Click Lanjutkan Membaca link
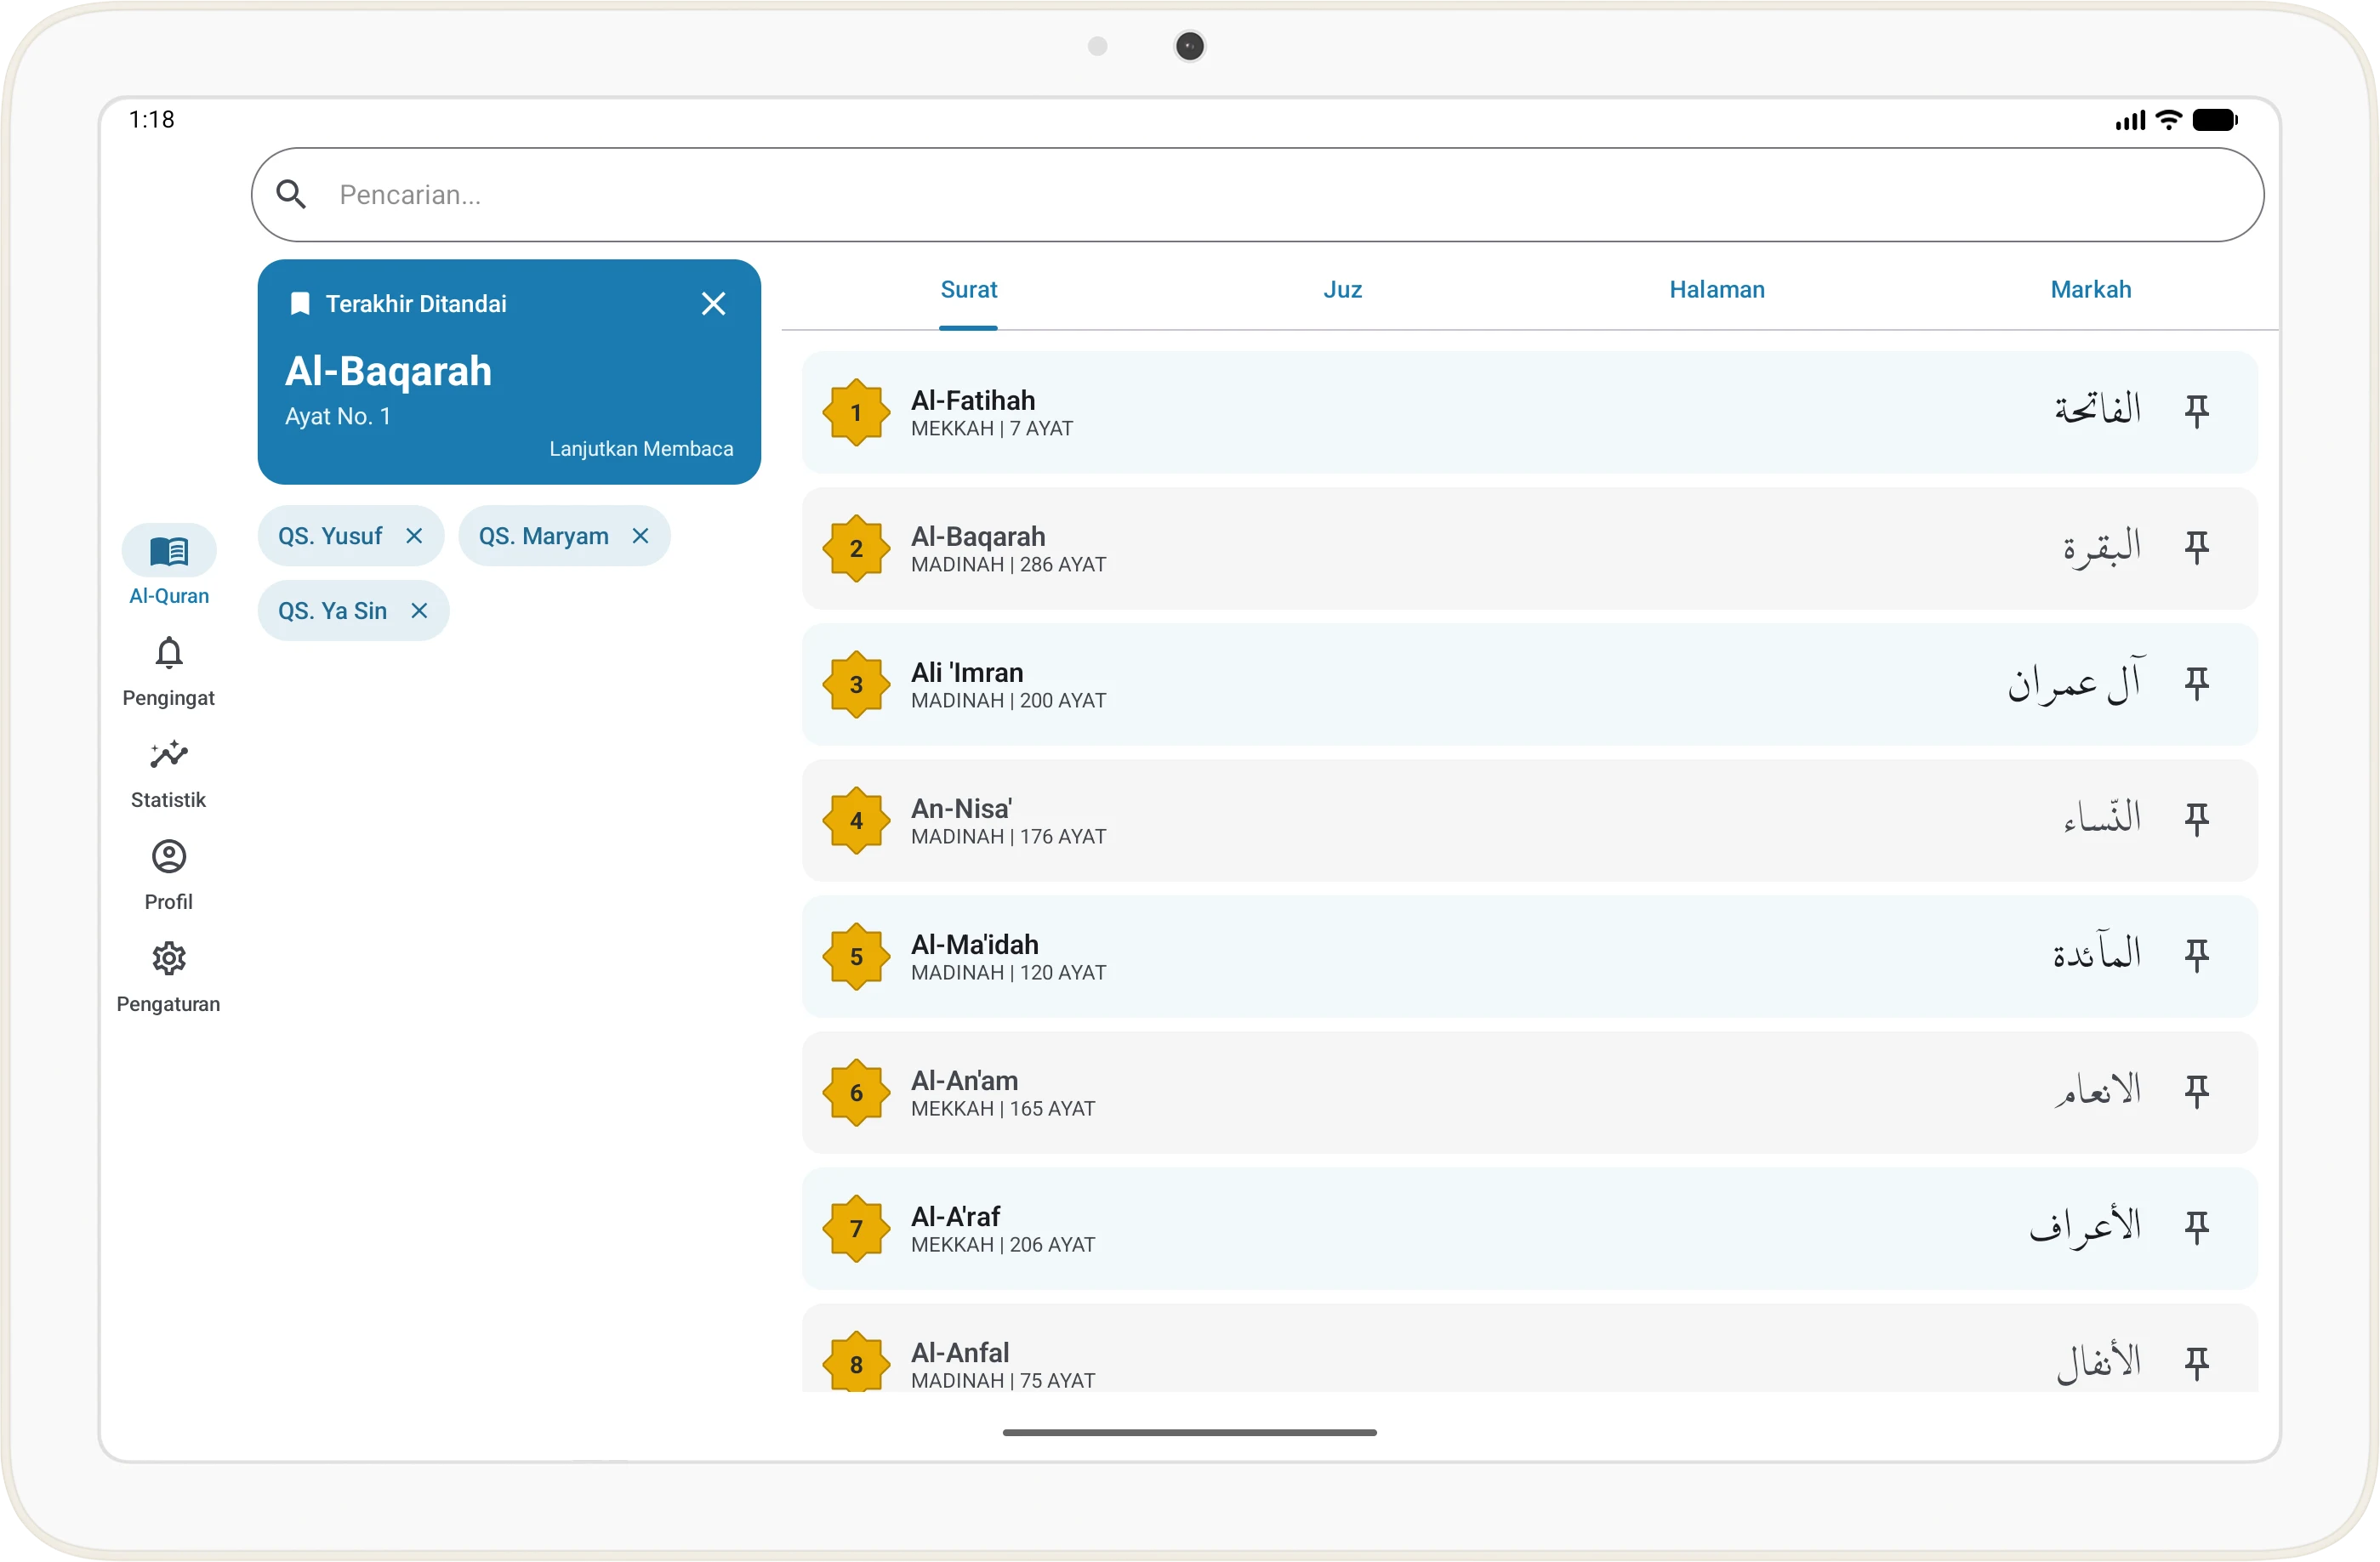Screen dimensions: 2380x1562 [x=641, y=449]
